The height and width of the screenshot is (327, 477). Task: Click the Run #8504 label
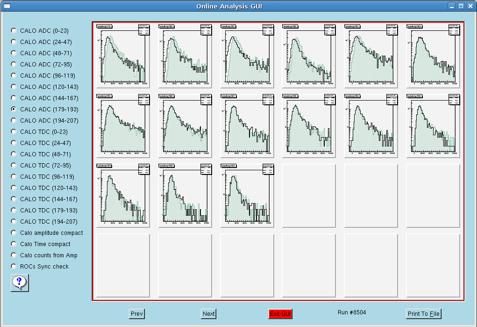coord(352,312)
